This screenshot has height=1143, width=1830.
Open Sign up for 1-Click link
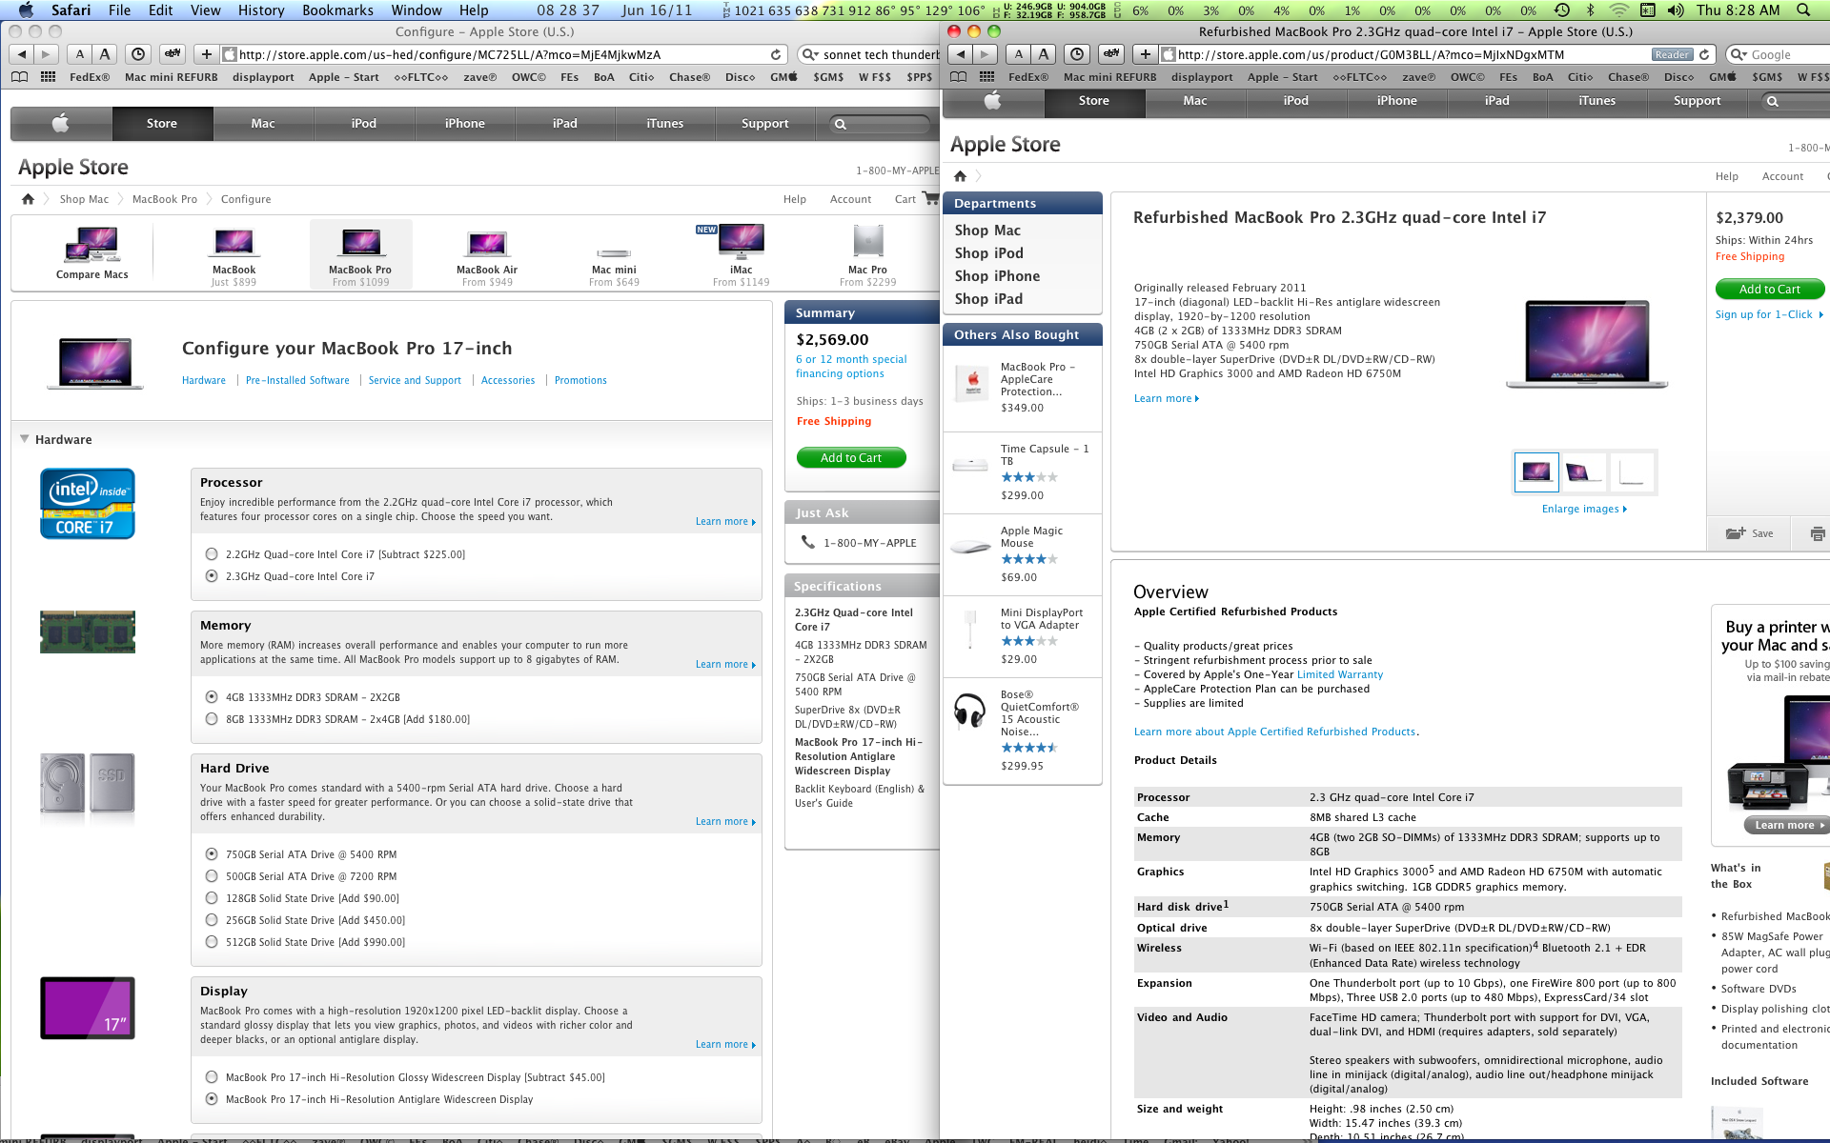tap(1769, 314)
